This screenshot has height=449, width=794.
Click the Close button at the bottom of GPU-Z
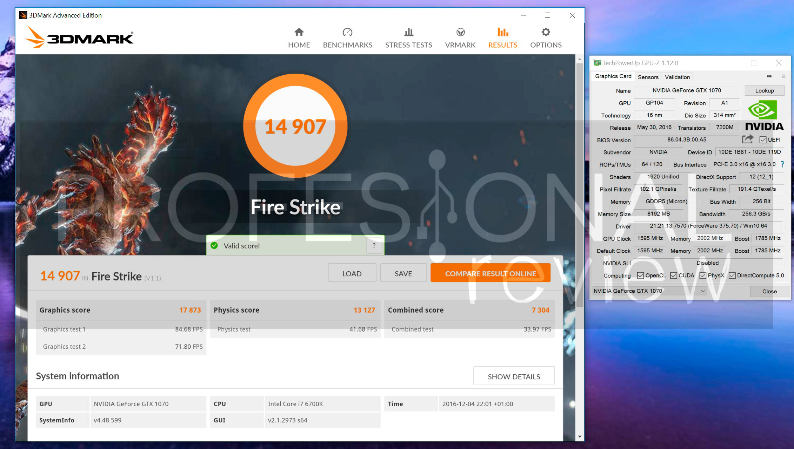769,291
